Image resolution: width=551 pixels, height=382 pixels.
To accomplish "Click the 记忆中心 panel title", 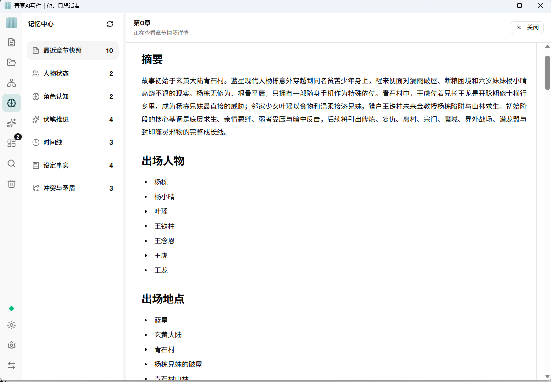I will [x=41, y=24].
